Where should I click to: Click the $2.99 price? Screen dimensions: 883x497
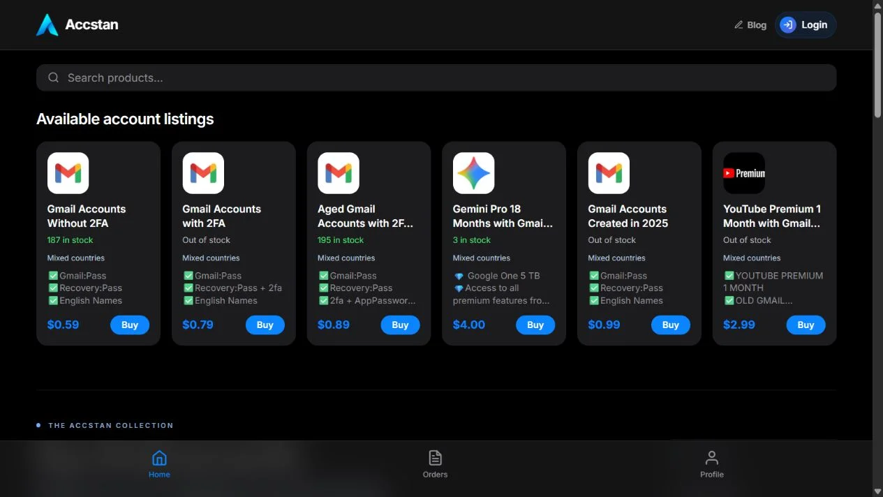coord(739,325)
